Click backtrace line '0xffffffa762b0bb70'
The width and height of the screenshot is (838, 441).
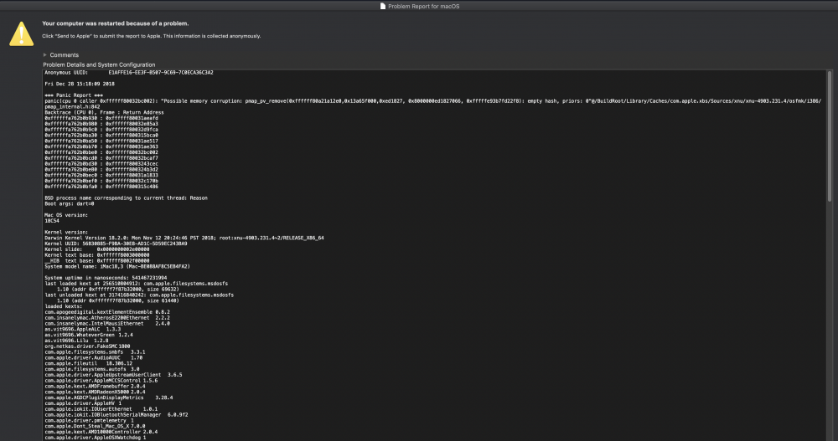click(x=101, y=146)
